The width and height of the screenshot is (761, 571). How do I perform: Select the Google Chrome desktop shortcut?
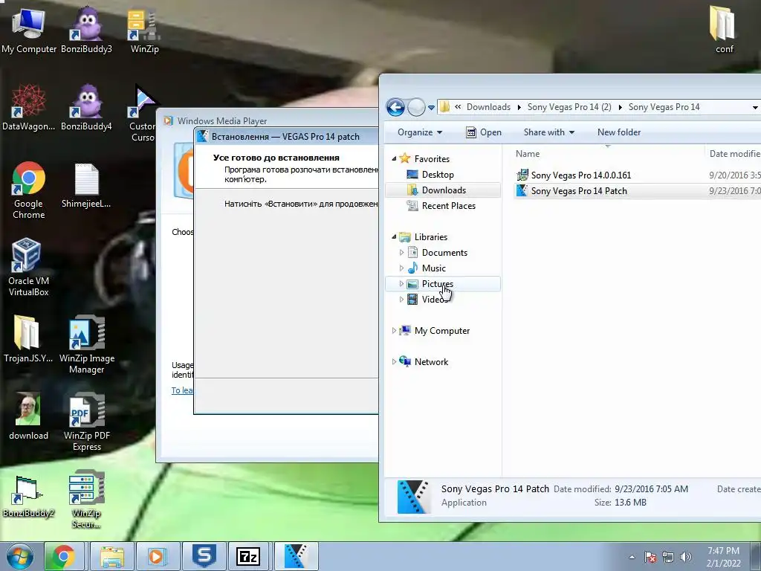coord(29,190)
